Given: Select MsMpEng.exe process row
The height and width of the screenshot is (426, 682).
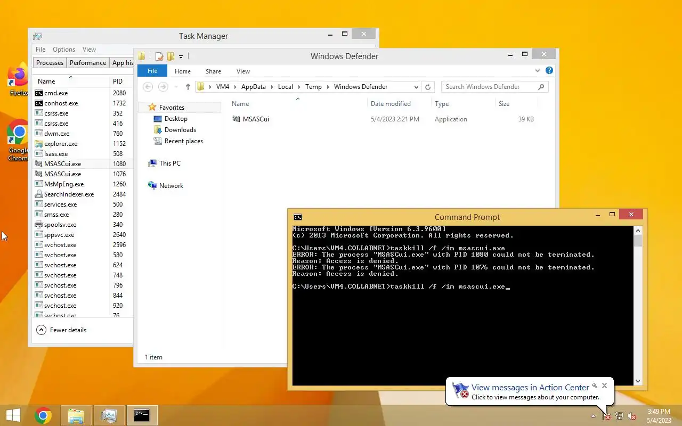Looking at the screenshot, I should (84, 184).
